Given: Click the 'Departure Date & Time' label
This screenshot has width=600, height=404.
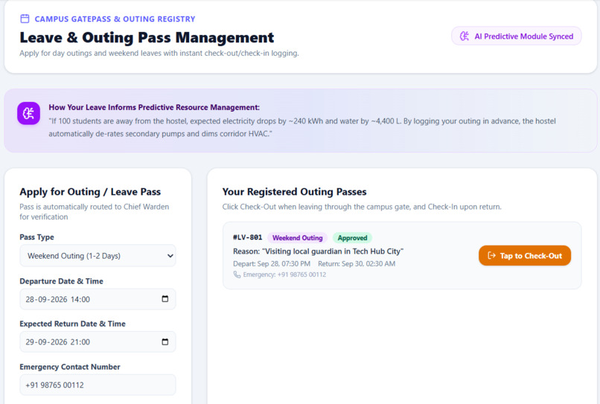Looking at the screenshot, I should tap(62, 281).
